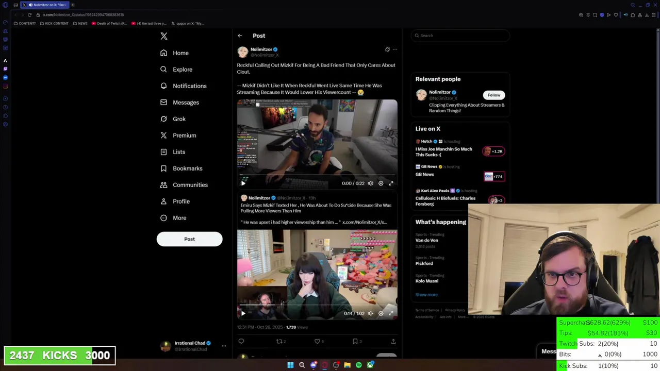Viewport: 660px width, 371px height.
Task: Open the CONTENT? bookmark folder
Action: coord(25,23)
